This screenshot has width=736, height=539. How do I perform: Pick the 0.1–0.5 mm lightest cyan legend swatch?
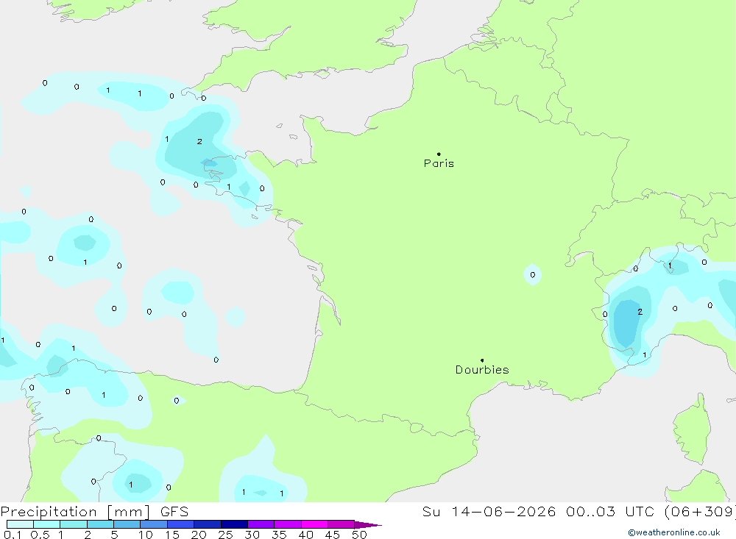pyautogui.click(x=20, y=524)
